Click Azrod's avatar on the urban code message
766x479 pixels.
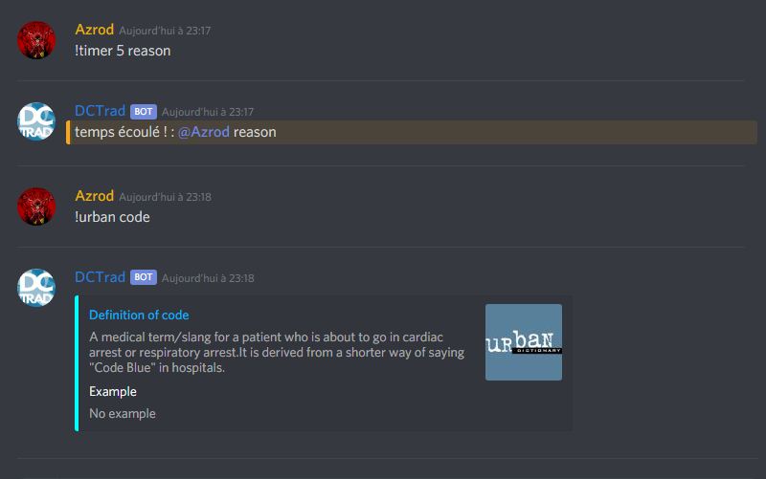[x=36, y=207]
